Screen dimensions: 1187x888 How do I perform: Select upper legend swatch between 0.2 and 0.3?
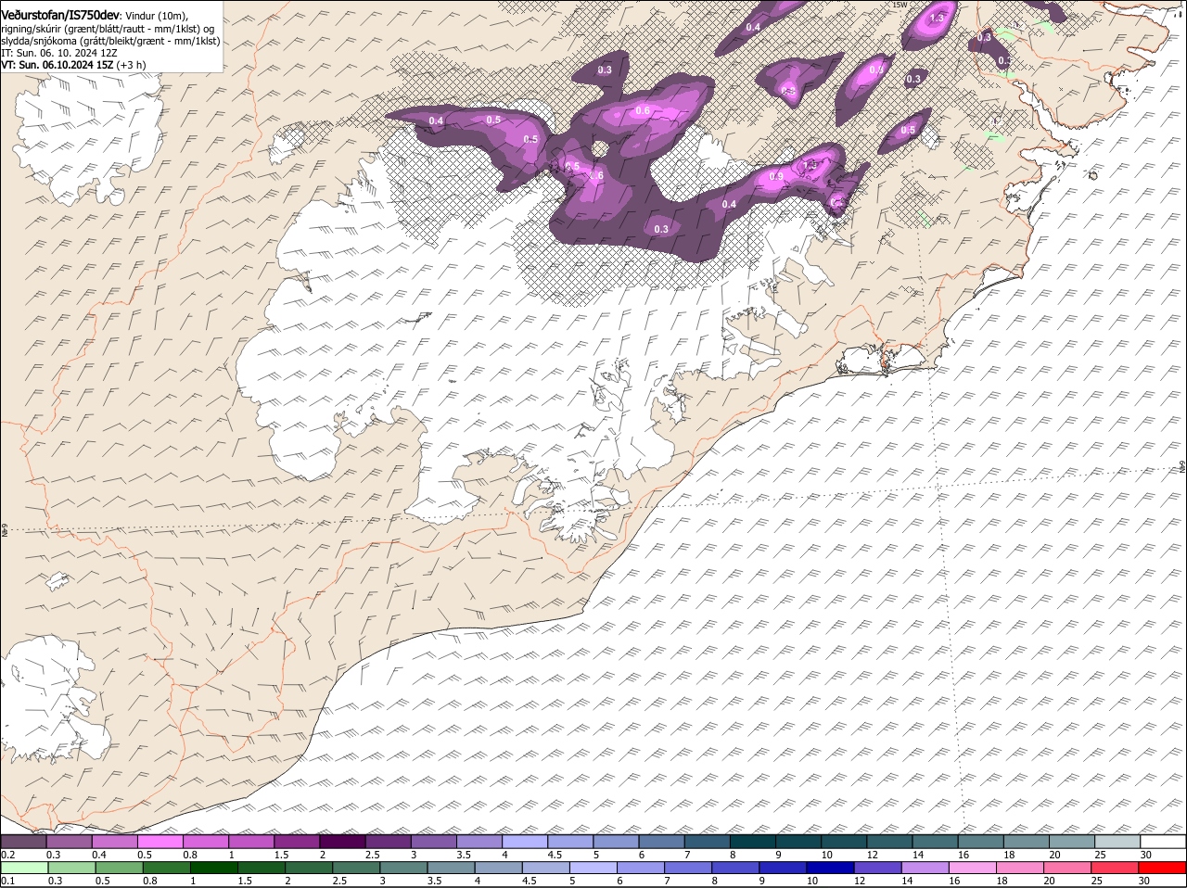23,842
